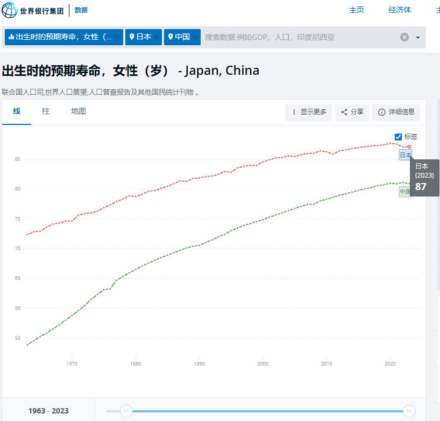Click the location pin icon on the 日本 pill

coord(131,37)
